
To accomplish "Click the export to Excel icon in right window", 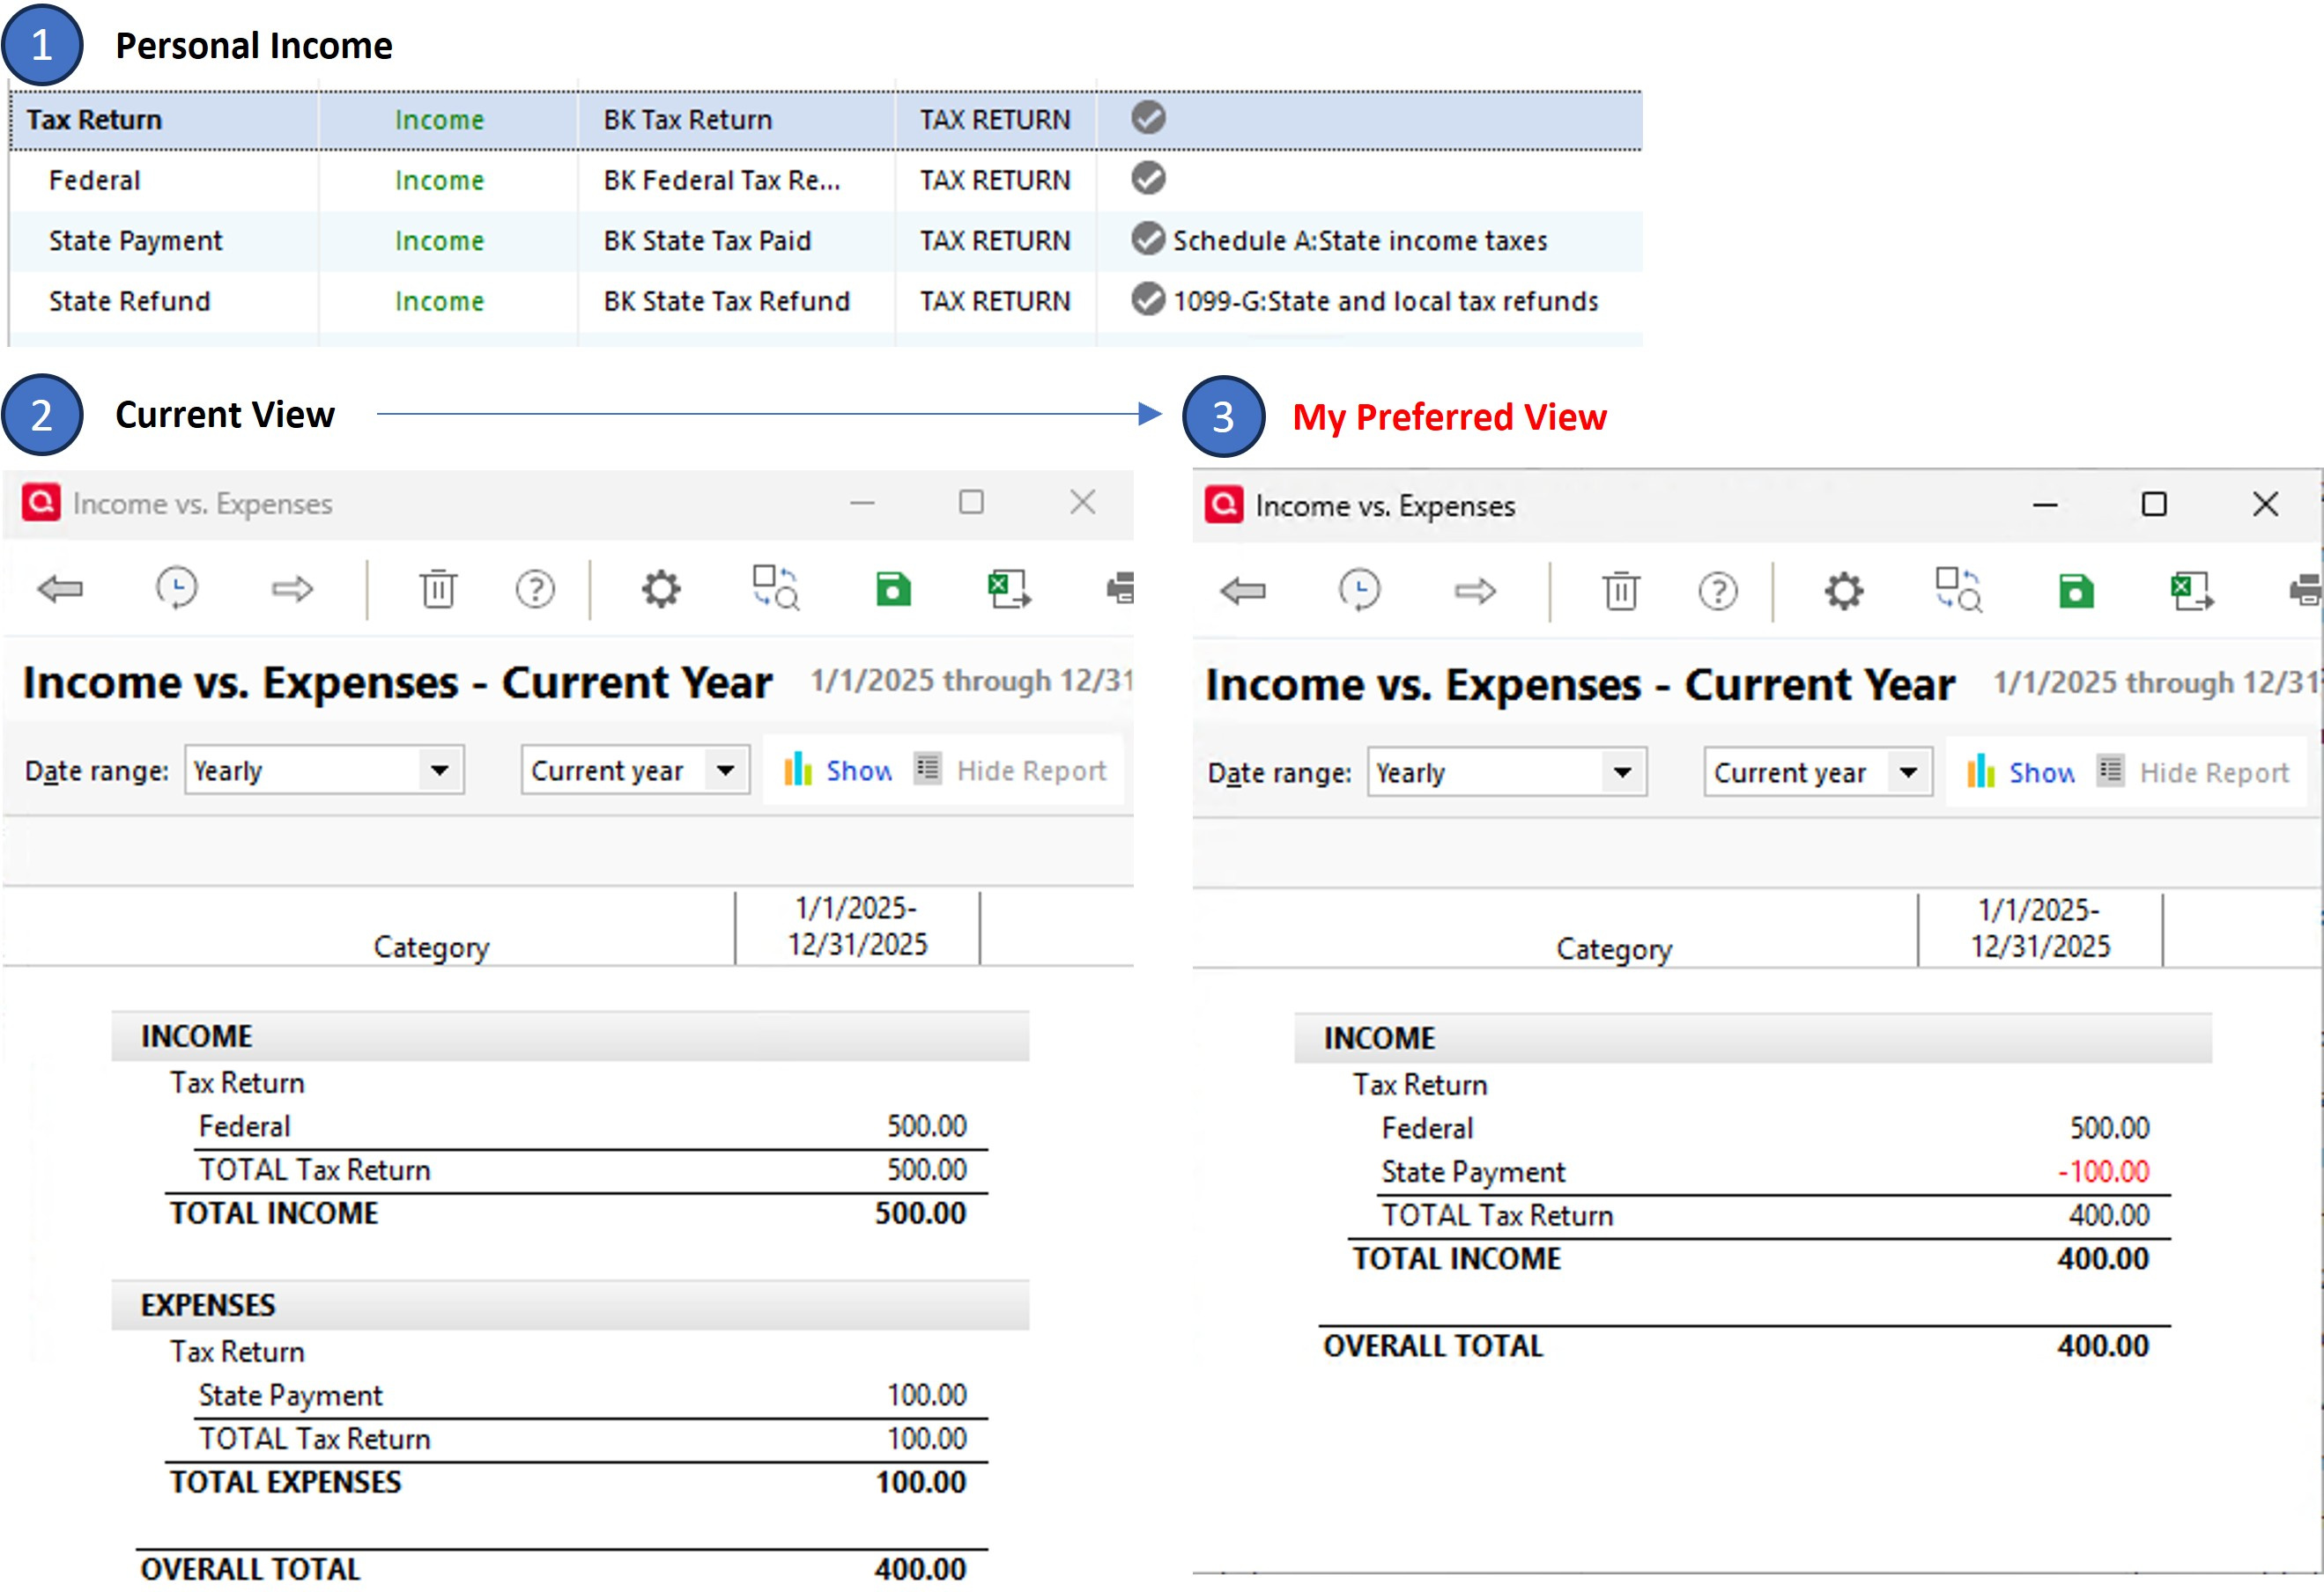I will point(2191,592).
